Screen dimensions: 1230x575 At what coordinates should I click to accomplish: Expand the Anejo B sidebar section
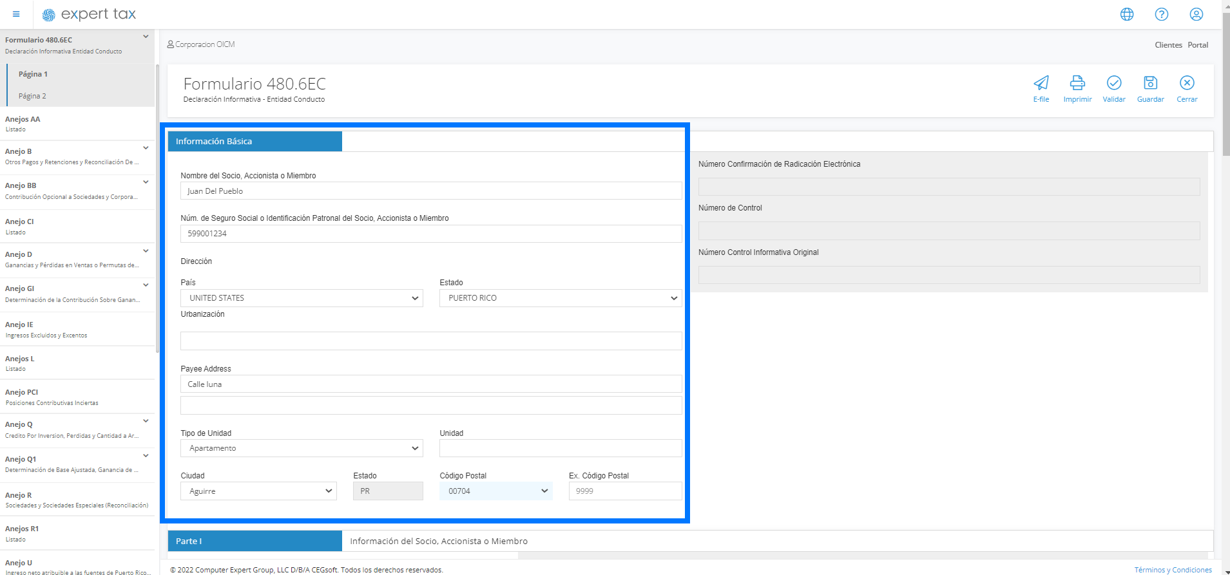(146, 148)
